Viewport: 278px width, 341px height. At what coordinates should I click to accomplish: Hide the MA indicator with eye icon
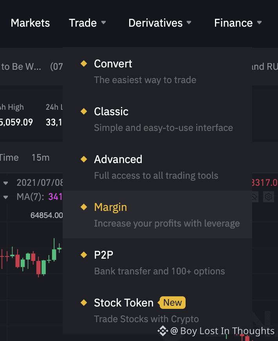point(255,197)
